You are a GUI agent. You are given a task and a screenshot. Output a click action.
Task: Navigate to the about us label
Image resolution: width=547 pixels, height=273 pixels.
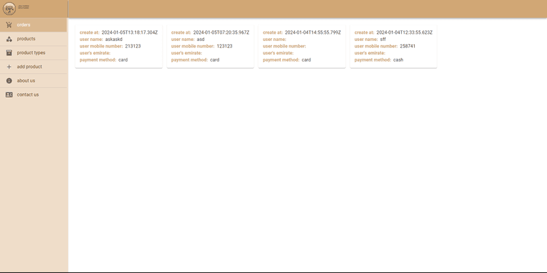pos(26,81)
